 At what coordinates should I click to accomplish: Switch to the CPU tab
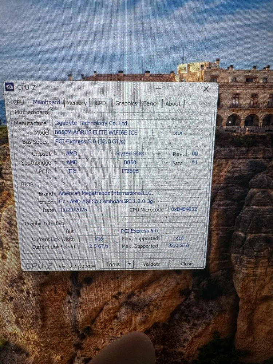coord(19,102)
